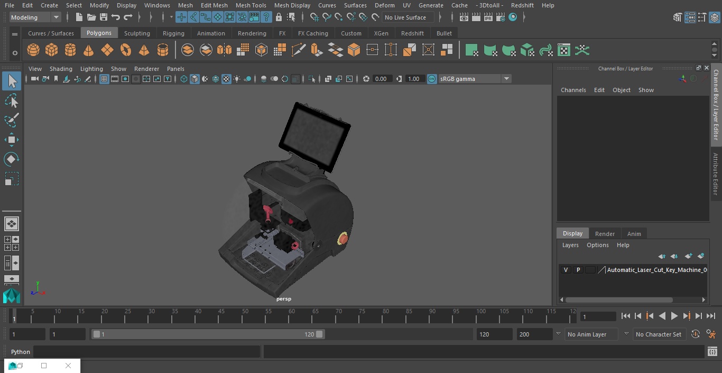Open the Channels menu in Channel Box
The image size is (722, 373).
pos(573,90)
